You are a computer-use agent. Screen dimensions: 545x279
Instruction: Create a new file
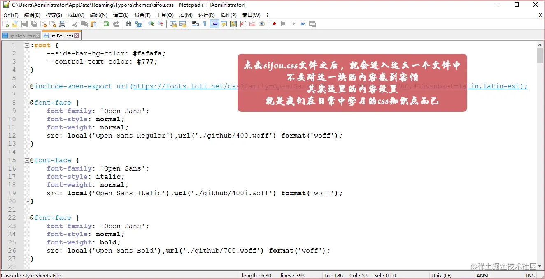pyautogui.click(x=5, y=24)
